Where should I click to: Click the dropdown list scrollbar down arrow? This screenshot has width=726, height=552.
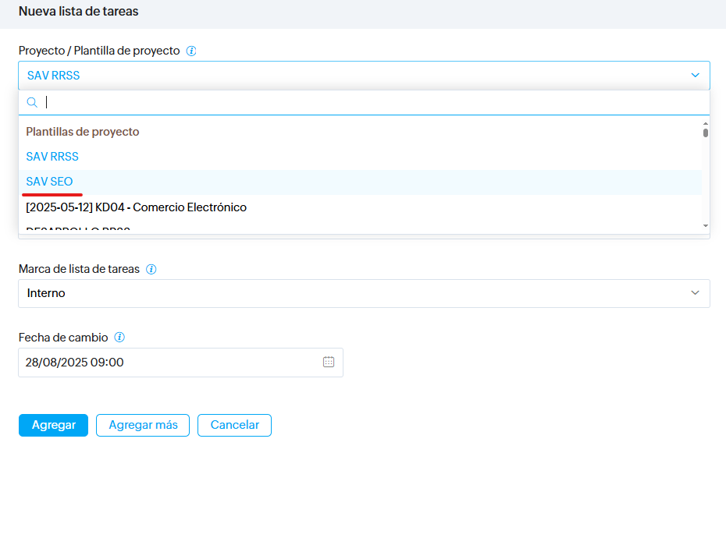click(x=706, y=225)
